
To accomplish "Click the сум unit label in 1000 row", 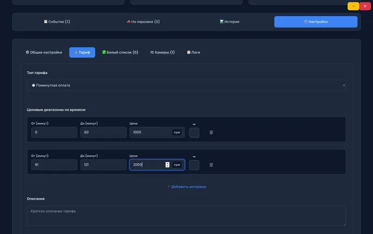I will (x=177, y=132).
